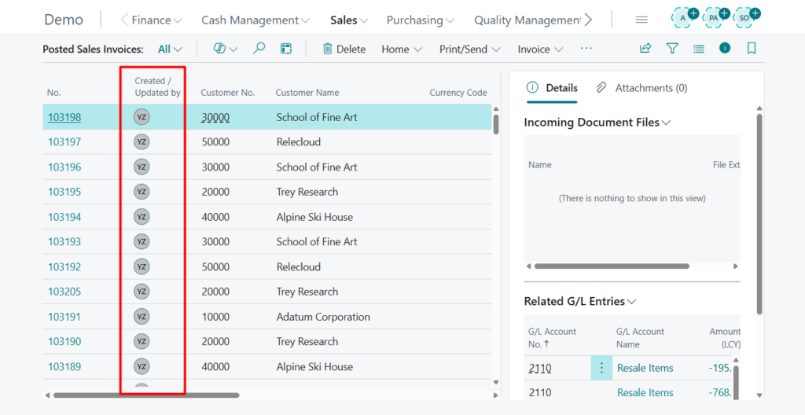Open the Resale Items account link
805x415 pixels.
(645, 368)
